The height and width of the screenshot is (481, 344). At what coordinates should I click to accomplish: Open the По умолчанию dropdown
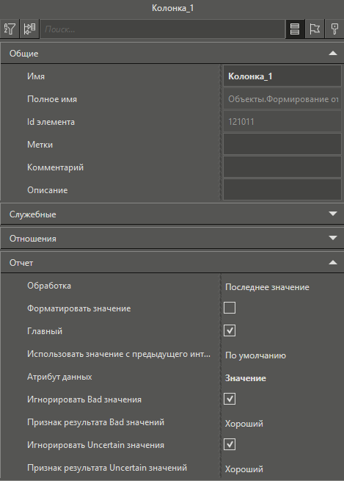(x=282, y=355)
